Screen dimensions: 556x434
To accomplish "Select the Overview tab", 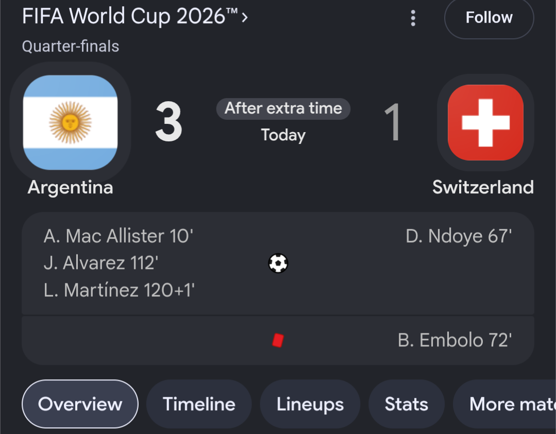I will point(80,404).
